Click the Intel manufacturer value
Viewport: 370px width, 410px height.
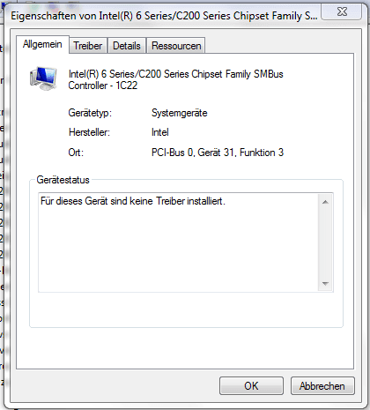click(160, 132)
